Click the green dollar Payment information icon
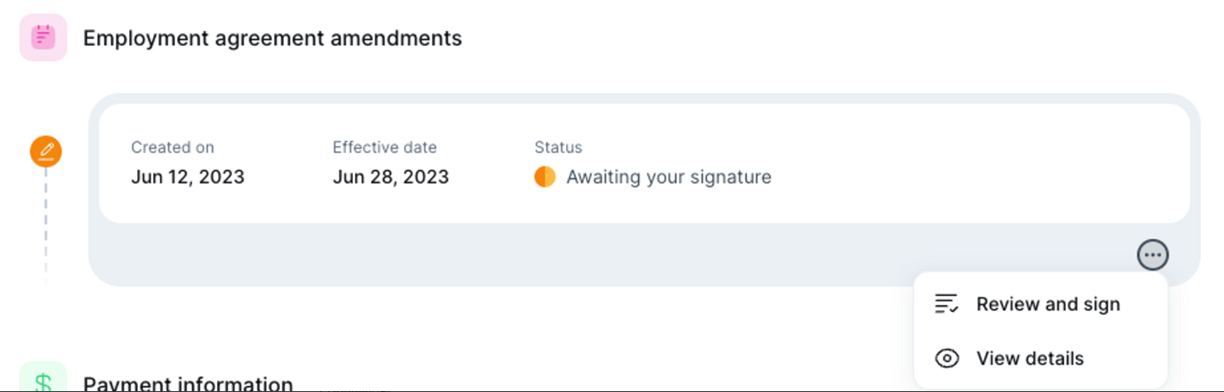This screenshot has height=392, width=1224. (x=43, y=380)
